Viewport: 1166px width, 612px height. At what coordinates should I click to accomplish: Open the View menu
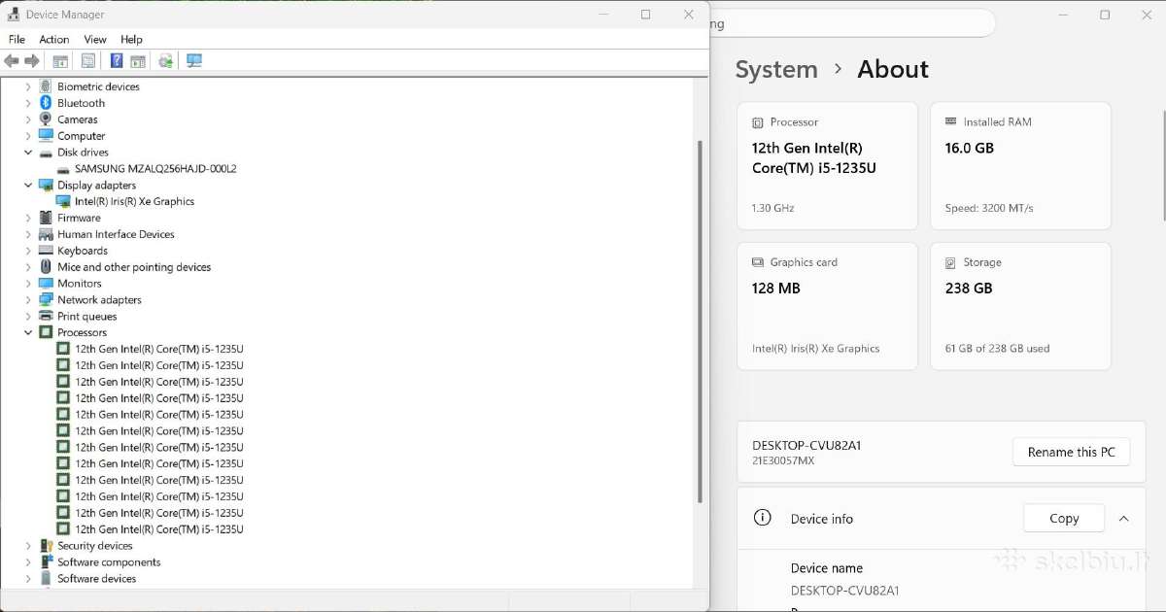coord(95,39)
